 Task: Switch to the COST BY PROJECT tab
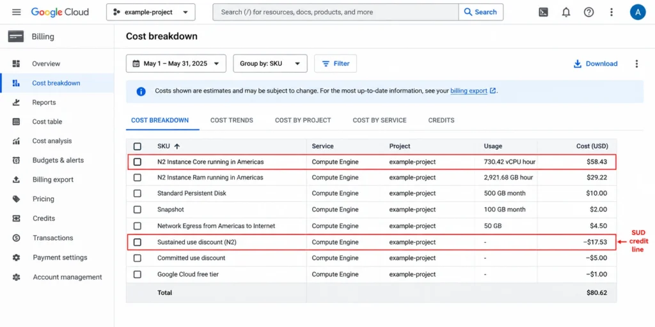coord(303,120)
